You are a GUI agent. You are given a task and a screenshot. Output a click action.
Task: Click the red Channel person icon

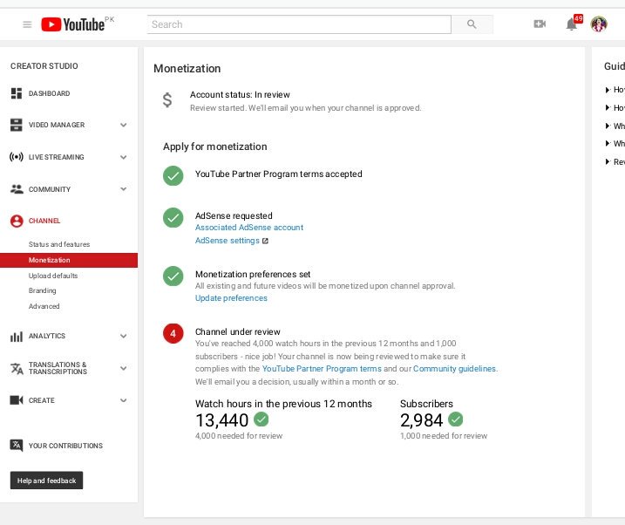click(17, 221)
